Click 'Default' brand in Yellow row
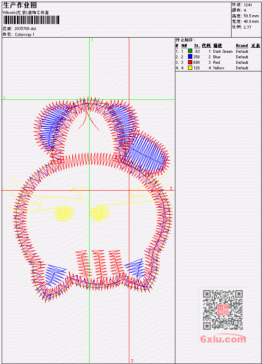This screenshot has width=262, height=364. click(x=242, y=68)
